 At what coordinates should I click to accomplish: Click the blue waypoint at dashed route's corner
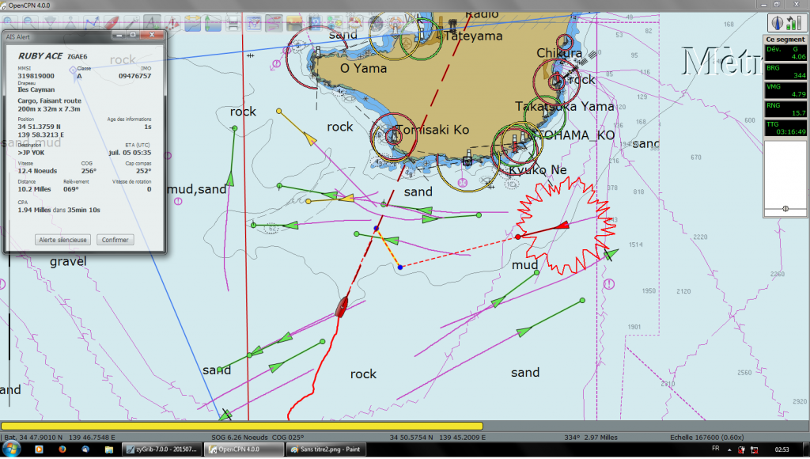tap(400, 267)
